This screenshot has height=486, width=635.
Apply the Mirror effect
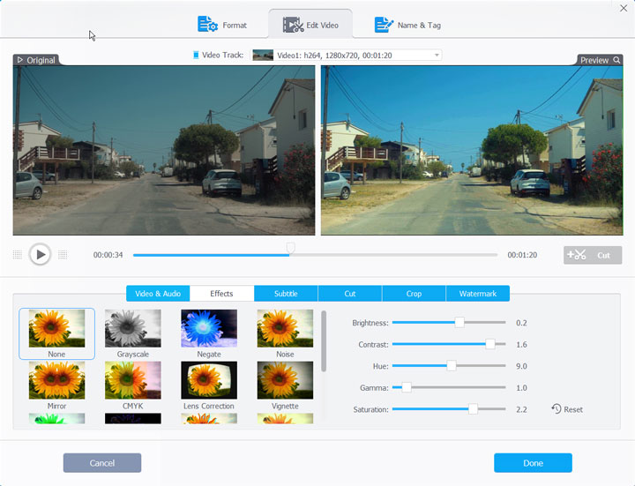point(56,380)
